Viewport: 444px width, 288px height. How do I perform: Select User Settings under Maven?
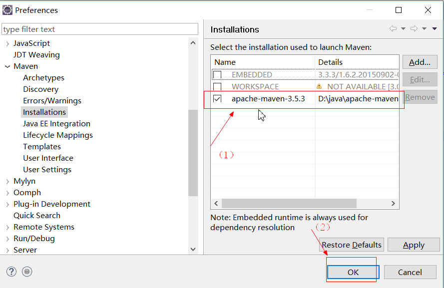[47, 170]
